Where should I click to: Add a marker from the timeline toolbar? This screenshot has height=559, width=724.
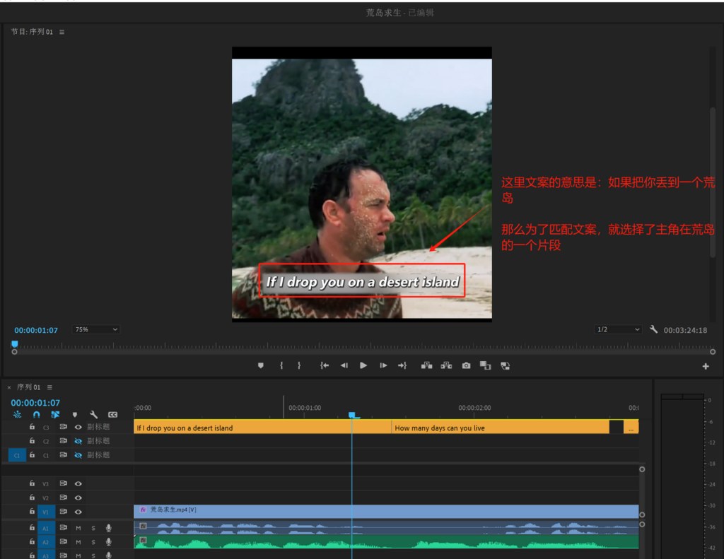point(75,415)
